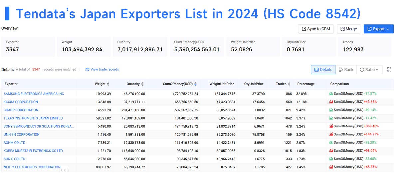Click the quantity 281,471,166.00 cell
This screenshot has height=174, width=396.
coord(133,110)
